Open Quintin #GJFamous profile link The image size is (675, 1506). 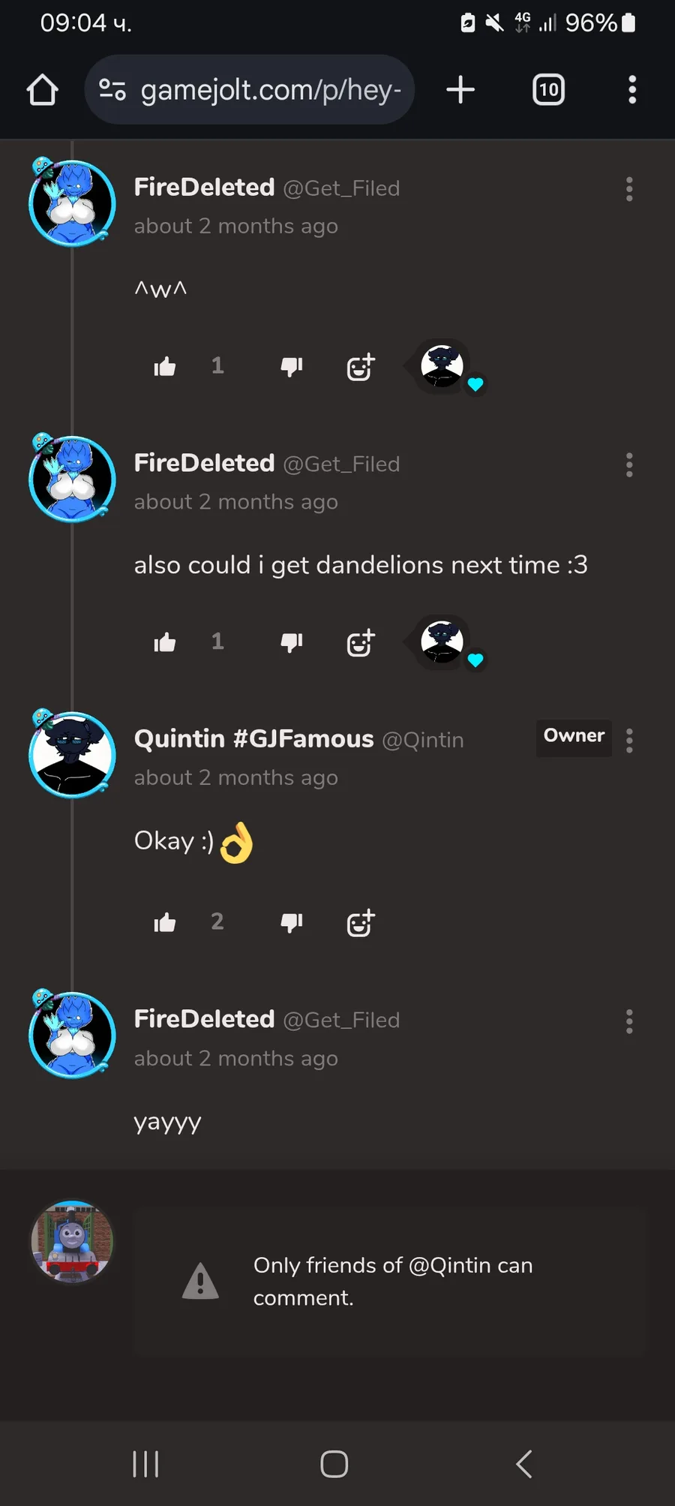tap(253, 739)
